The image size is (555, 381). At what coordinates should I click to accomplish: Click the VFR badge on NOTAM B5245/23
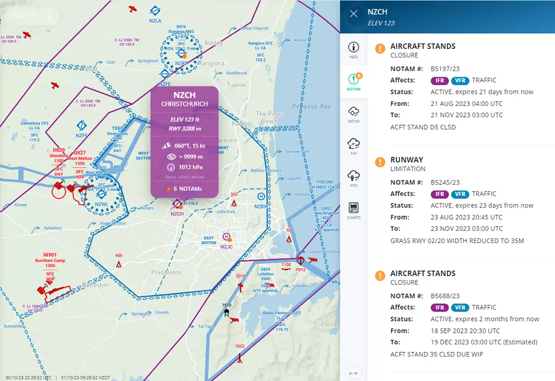click(460, 194)
